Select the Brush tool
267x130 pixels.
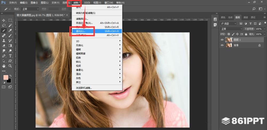point(10,36)
